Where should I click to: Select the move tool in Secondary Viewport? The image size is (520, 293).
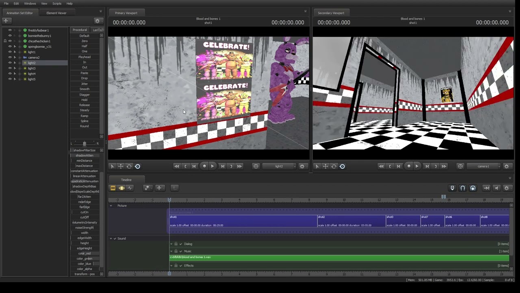coord(325,166)
